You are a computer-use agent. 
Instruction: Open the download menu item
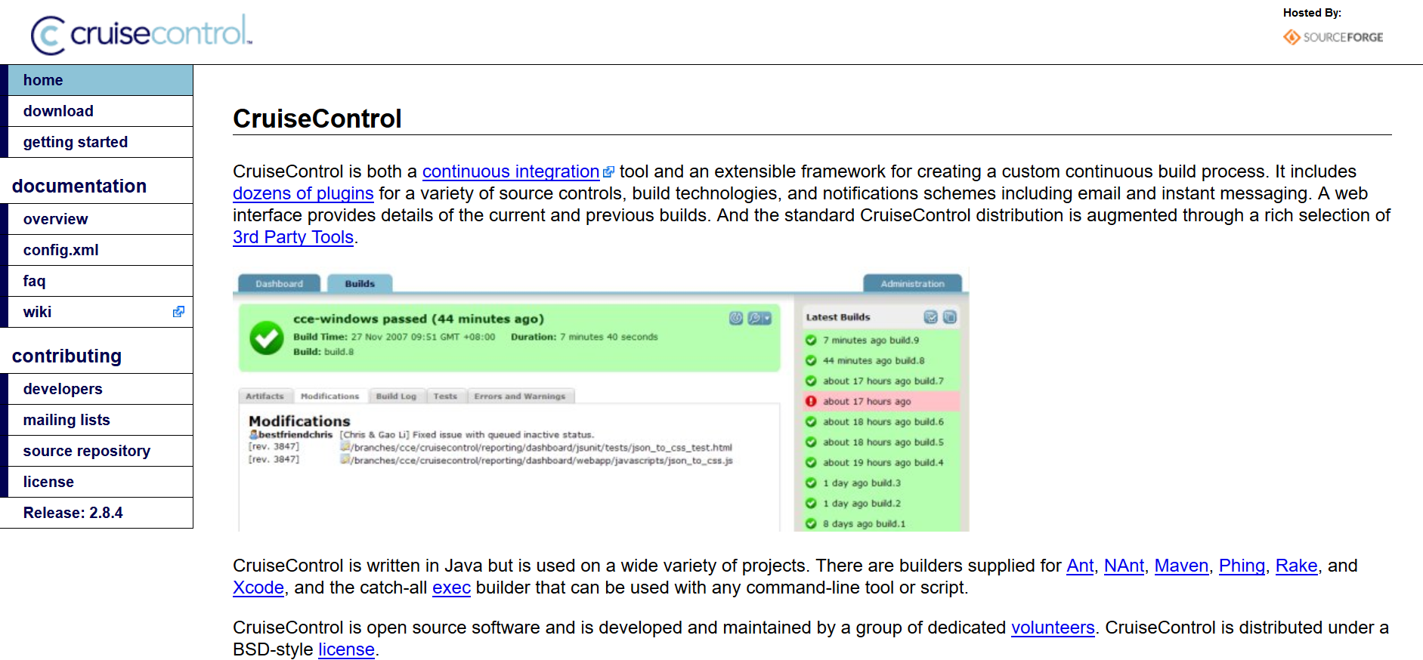pyautogui.click(x=100, y=111)
